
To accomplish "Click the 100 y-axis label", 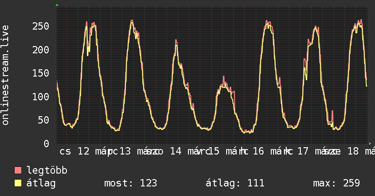I will coord(41,97).
